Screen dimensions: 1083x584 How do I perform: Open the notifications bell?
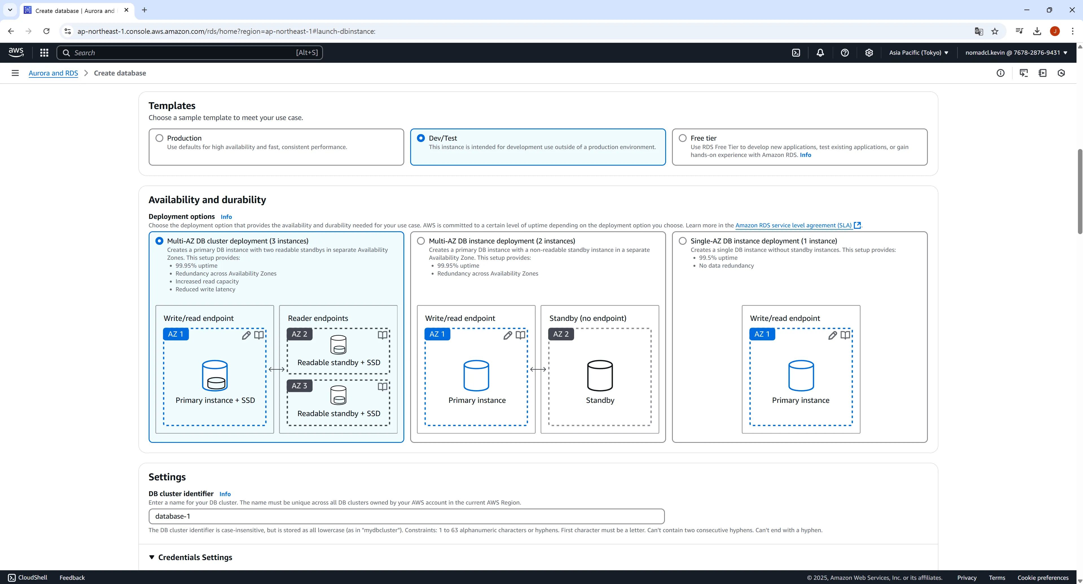[x=820, y=52]
